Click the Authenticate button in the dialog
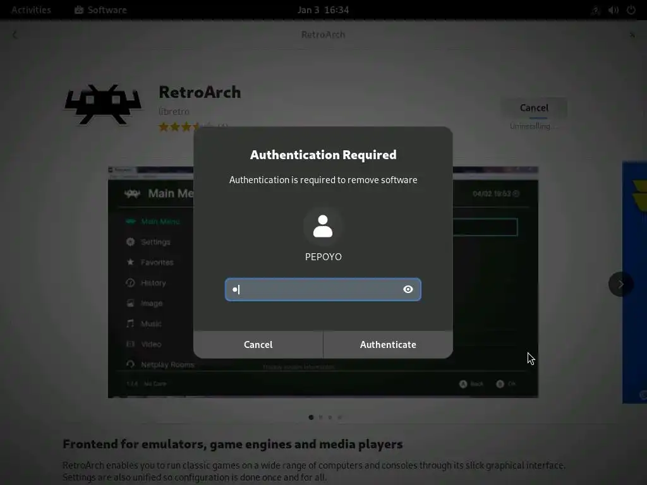647x485 pixels. coord(388,344)
